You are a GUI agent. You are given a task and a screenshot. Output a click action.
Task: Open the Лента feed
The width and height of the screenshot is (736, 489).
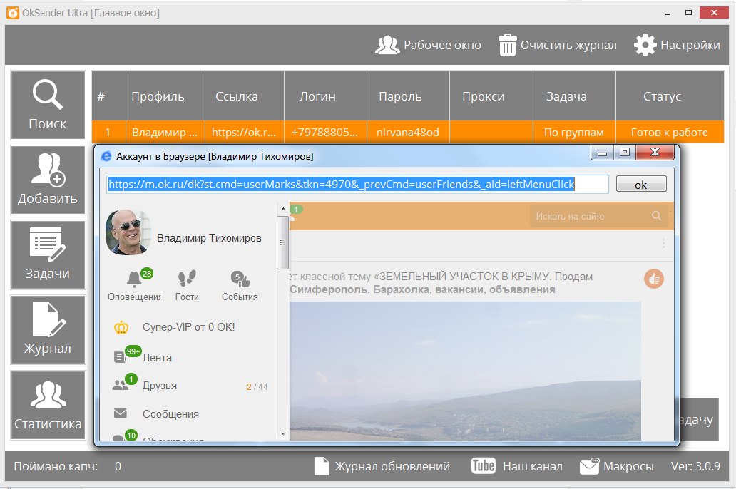coord(156,356)
